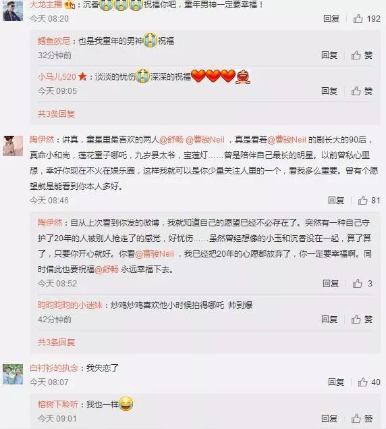386x429 pixels.
Task: View 白衬衫的执念's avatar thumbnail
Action: coord(13,374)
